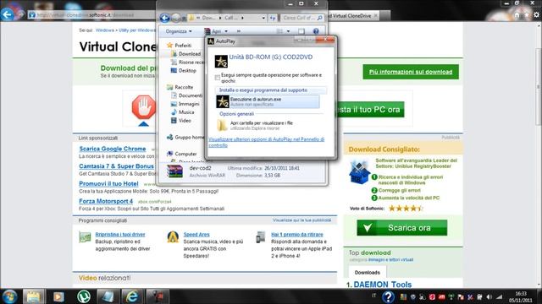Viewport: 542px width, 304px height.
Task: Check 'Esegui sempre questa operazione' checkbox
Action: [217, 78]
